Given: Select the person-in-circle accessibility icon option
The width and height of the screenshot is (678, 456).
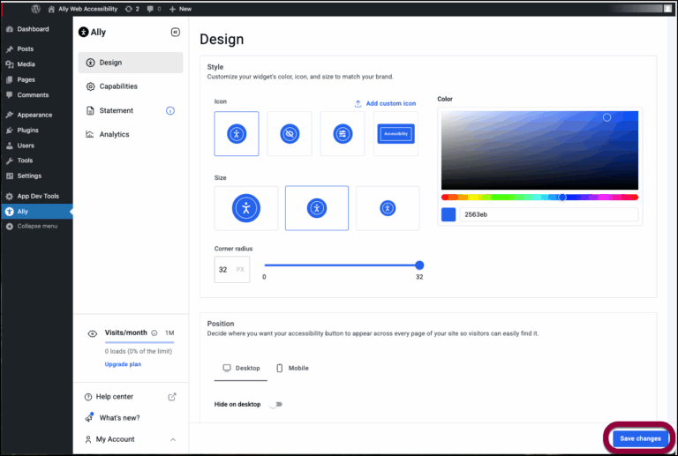Looking at the screenshot, I should 237,134.
